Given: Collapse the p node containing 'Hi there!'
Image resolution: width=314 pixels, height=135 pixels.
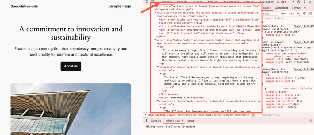Looking at the screenshot, I should [x=161, y=74].
